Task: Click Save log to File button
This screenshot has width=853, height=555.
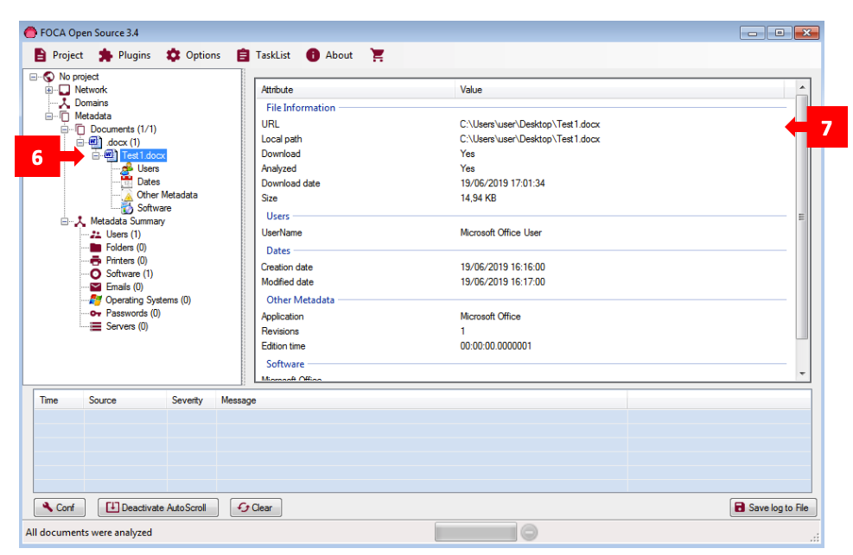Action: 773,508
